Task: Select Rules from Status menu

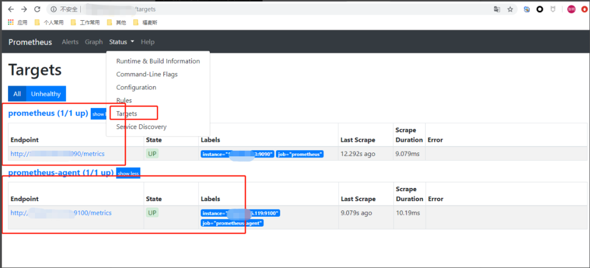Action: [158, 101]
